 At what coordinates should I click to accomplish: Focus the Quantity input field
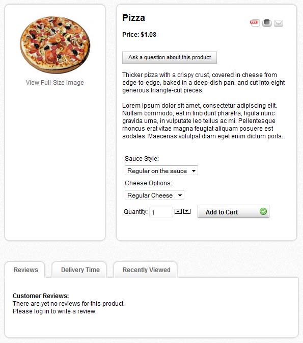(x=161, y=212)
